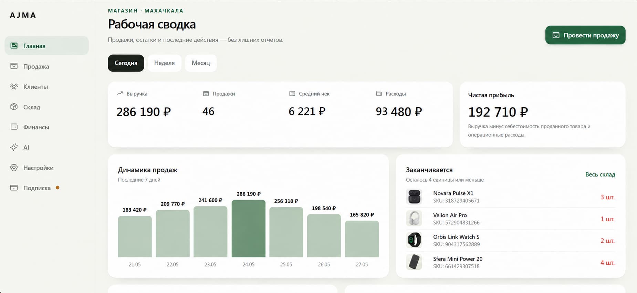Screen dimensions: 637x293
Task: Open the Настройки page
Action: (x=46, y=168)
